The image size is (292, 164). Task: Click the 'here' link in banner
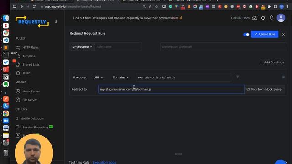175,18
